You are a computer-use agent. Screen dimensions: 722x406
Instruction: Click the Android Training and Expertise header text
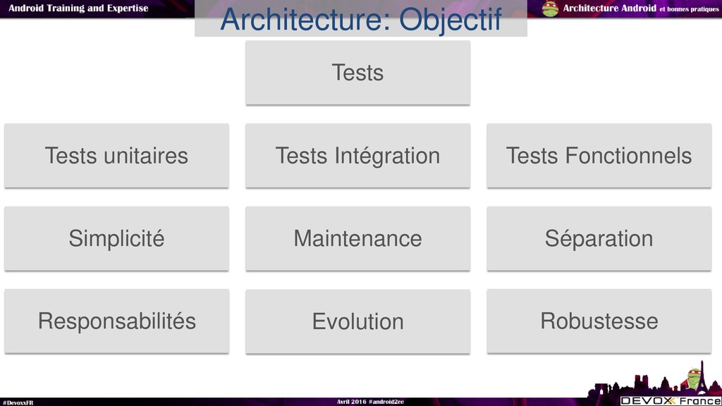tap(78, 8)
